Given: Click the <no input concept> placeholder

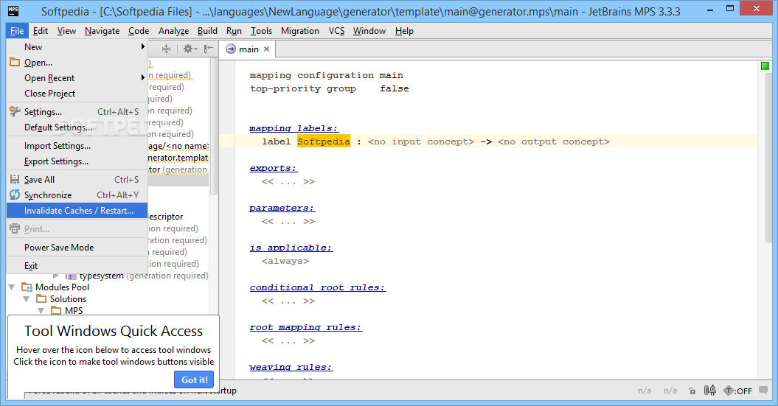Looking at the screenshot, I should (x=421, y=141).
